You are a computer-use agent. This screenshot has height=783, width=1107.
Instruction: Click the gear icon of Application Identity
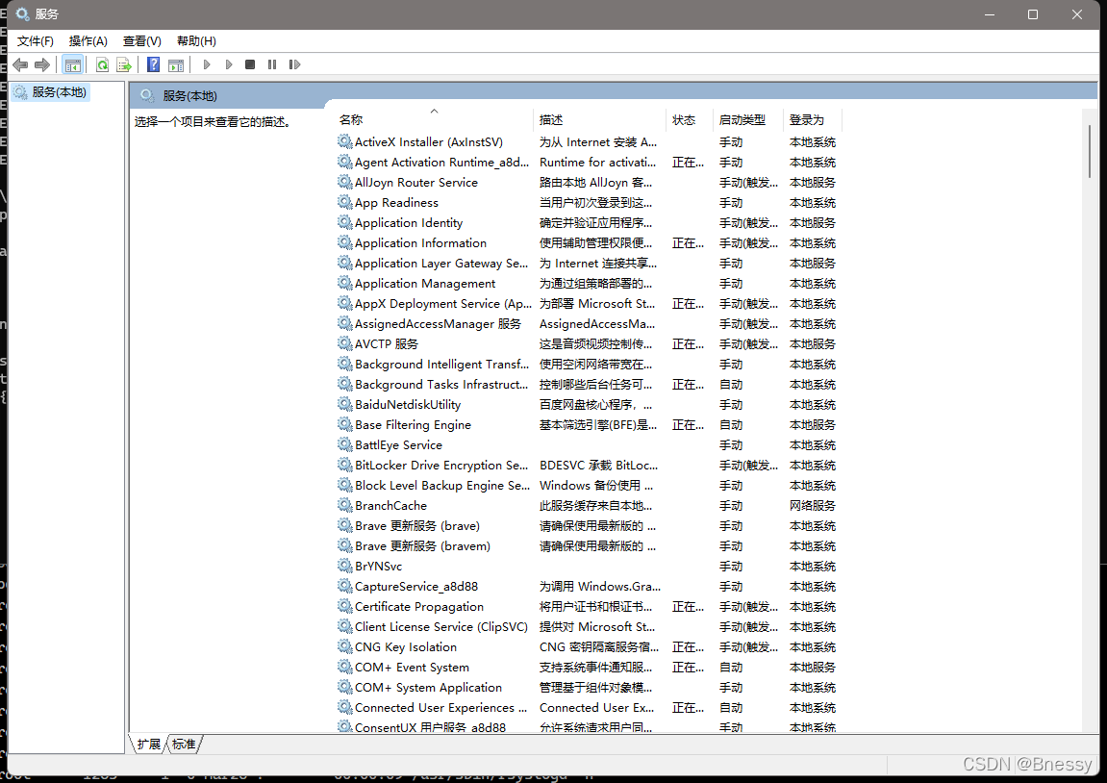(x=345, y=222)
